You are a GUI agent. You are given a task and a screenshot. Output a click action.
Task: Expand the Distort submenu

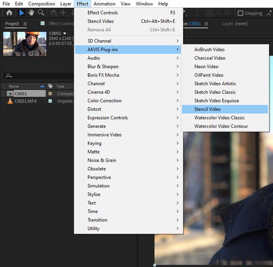click(x=128, y=109)
